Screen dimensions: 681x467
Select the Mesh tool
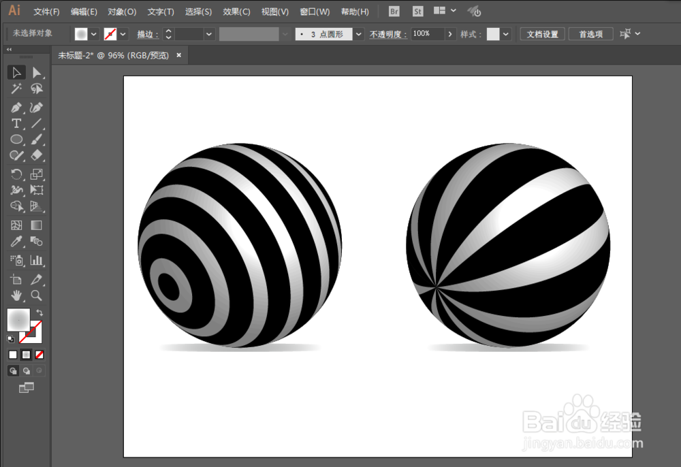coord(16,225)
